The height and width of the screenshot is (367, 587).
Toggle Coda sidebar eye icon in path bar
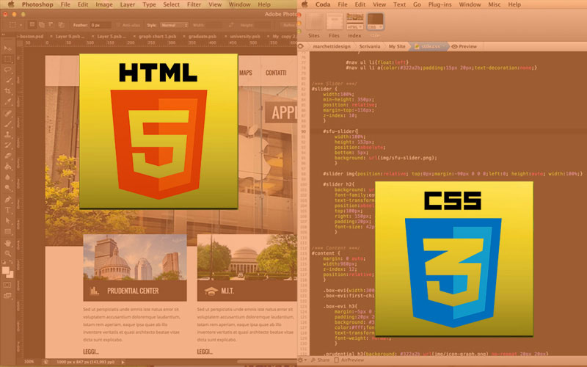tap(301, 46)
